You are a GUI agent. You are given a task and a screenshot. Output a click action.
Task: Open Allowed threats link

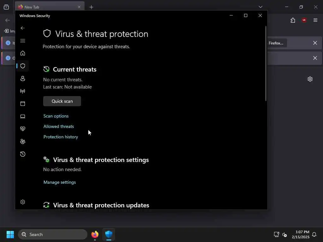(x=58, y=126)
